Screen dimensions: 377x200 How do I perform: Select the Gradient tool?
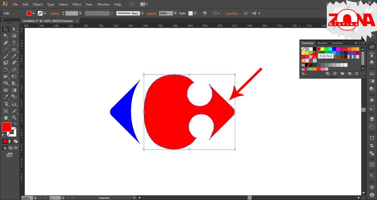point(14,90)
